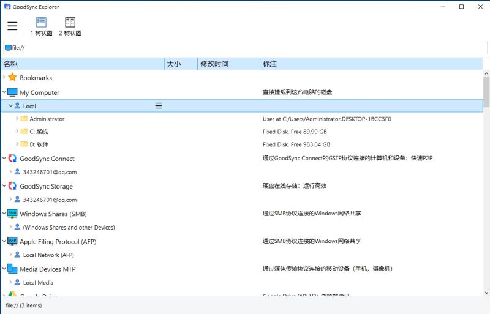Open the Local row options menu
The height and width of the screenshot is (314, 490).
[159, 106]
